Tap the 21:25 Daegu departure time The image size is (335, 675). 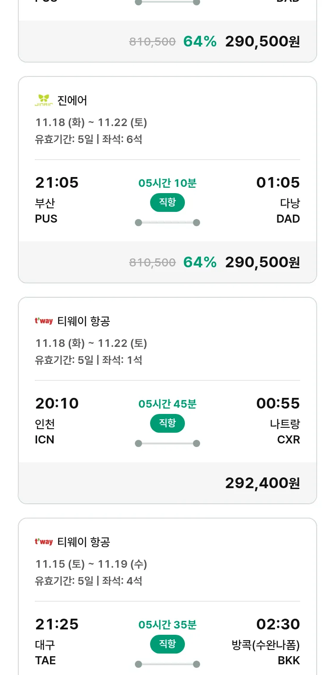point(57,624)
